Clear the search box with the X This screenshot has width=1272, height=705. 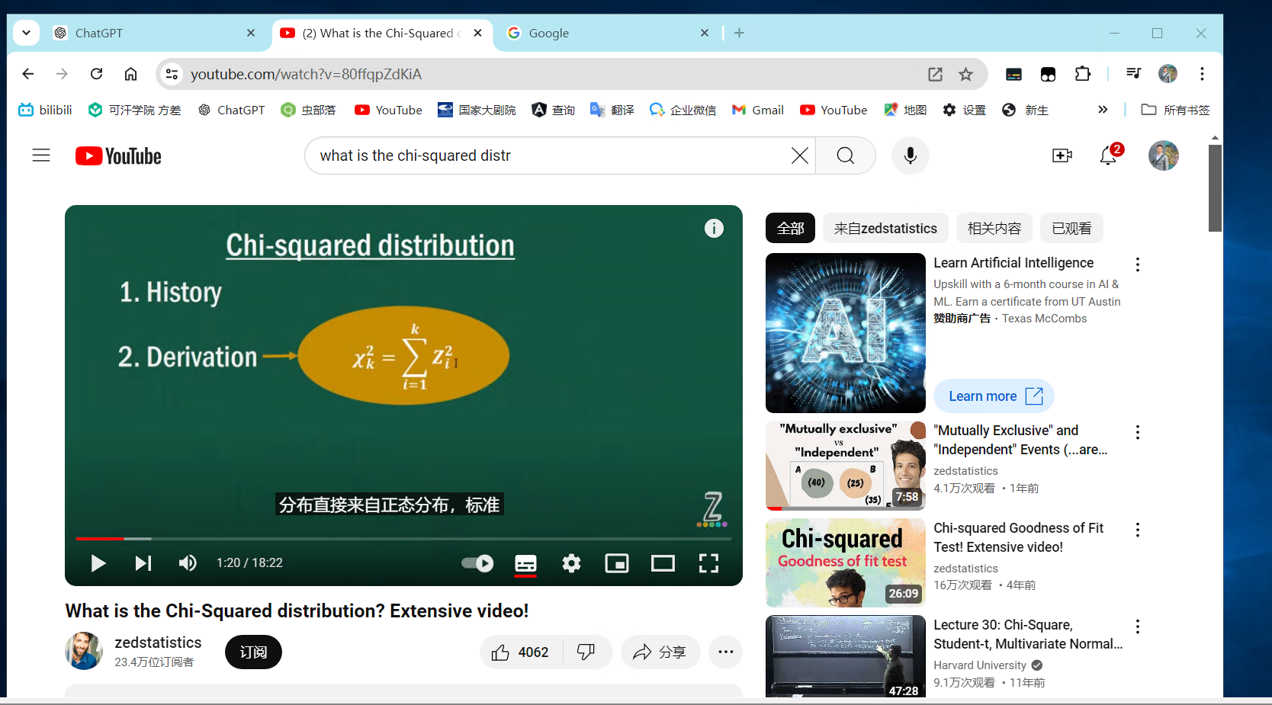[x=799, y=155]
